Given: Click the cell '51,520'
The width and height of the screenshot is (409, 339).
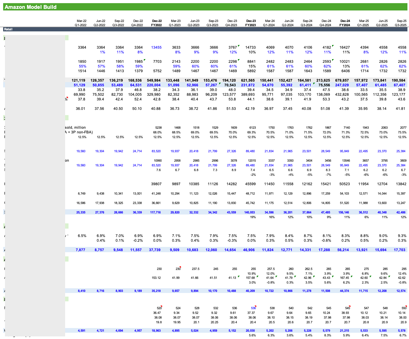Looking at the screenshot, I should point(344,203).
